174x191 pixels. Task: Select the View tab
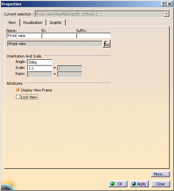(x=12, y=23)
